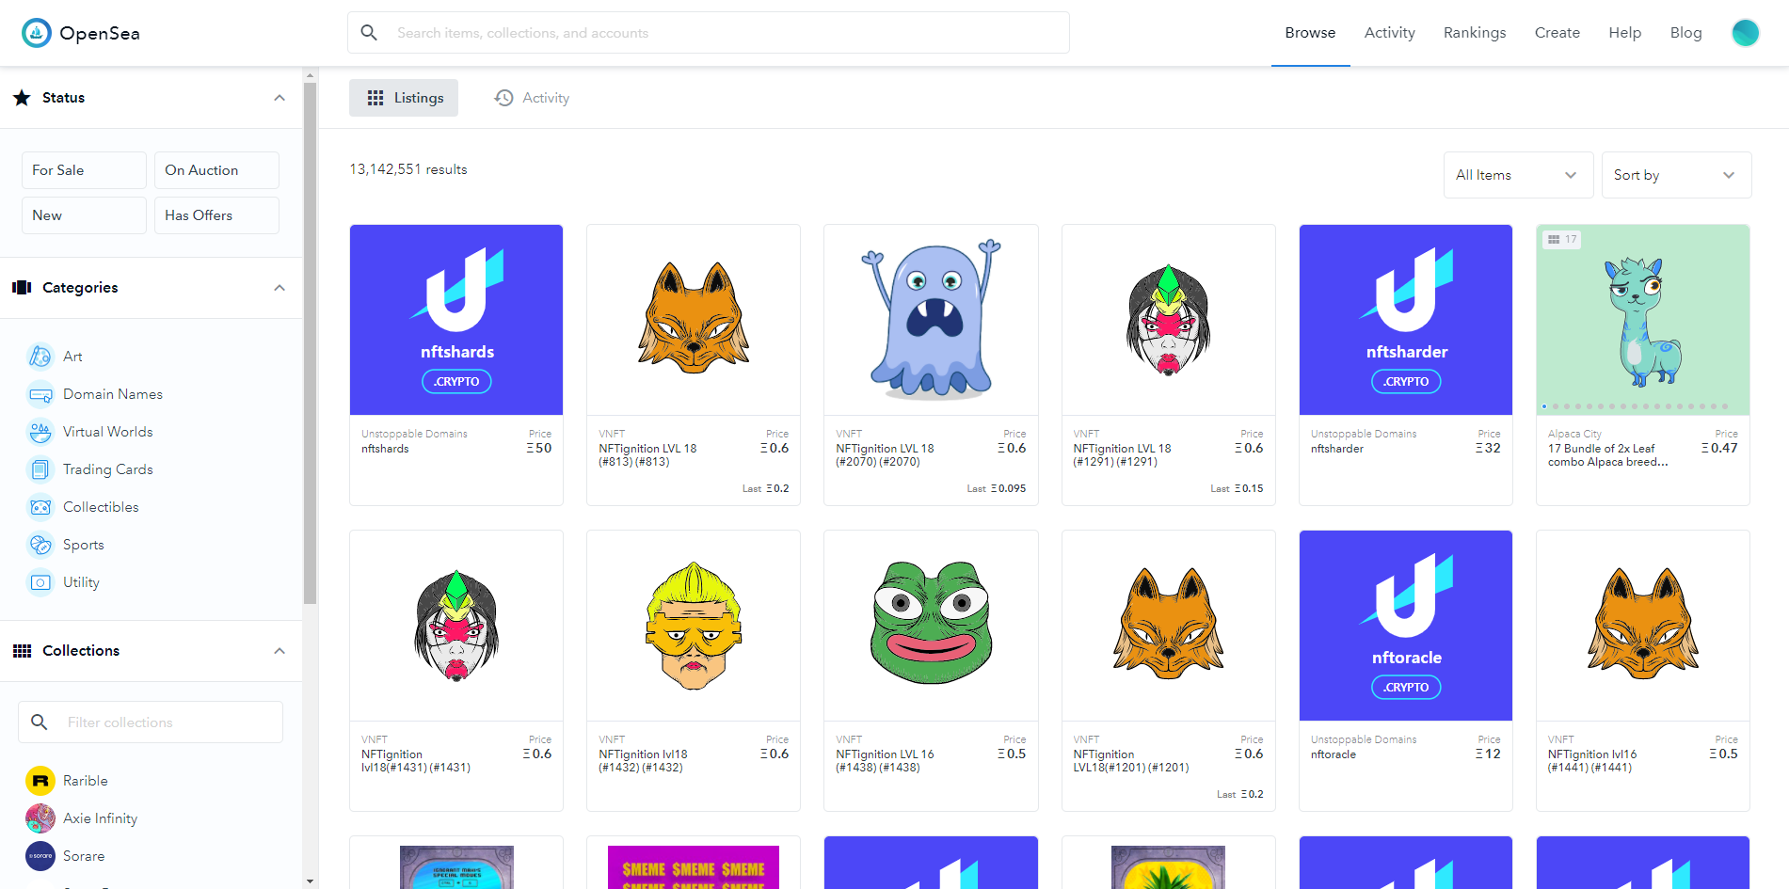
Task: Open the All Items dropdown
Action: [1518, 175]
